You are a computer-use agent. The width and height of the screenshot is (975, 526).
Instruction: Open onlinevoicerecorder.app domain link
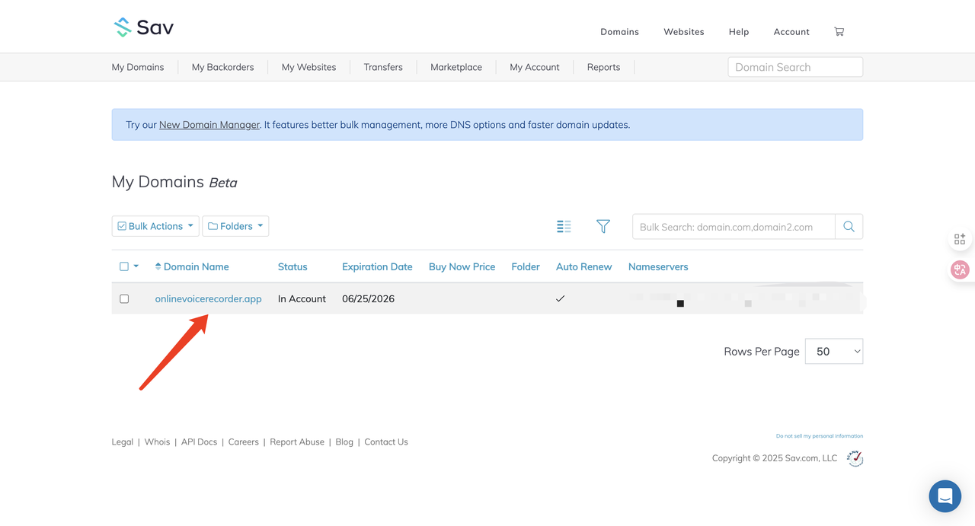[208, 299]
